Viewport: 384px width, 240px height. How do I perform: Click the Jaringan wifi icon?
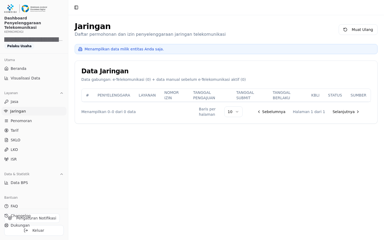click(6, 111)
